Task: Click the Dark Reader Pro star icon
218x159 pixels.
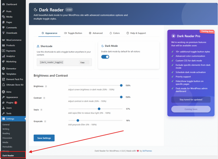Action: coord(173,36)
